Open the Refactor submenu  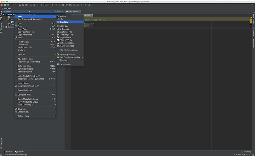(x=35, y=54)
